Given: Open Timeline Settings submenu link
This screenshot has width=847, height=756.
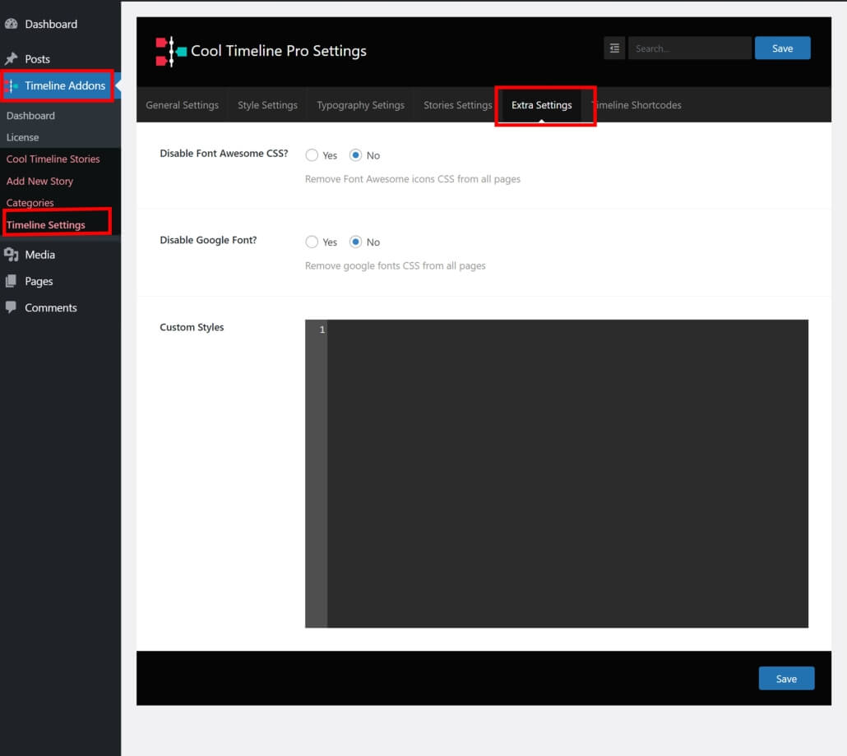Looking at the screenshot, I should tap(45, 225).
